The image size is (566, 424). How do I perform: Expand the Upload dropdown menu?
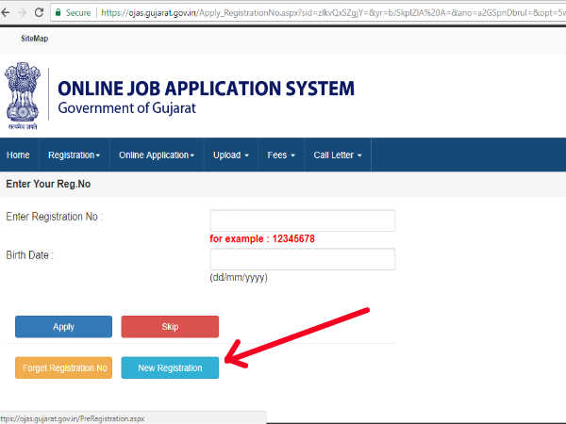[231, 155]
